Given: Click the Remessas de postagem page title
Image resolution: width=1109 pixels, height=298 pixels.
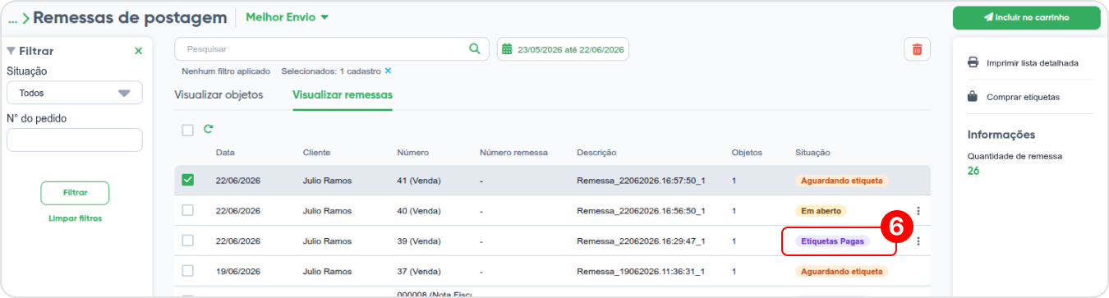Looking at the screenshot, I should point(130,17).
